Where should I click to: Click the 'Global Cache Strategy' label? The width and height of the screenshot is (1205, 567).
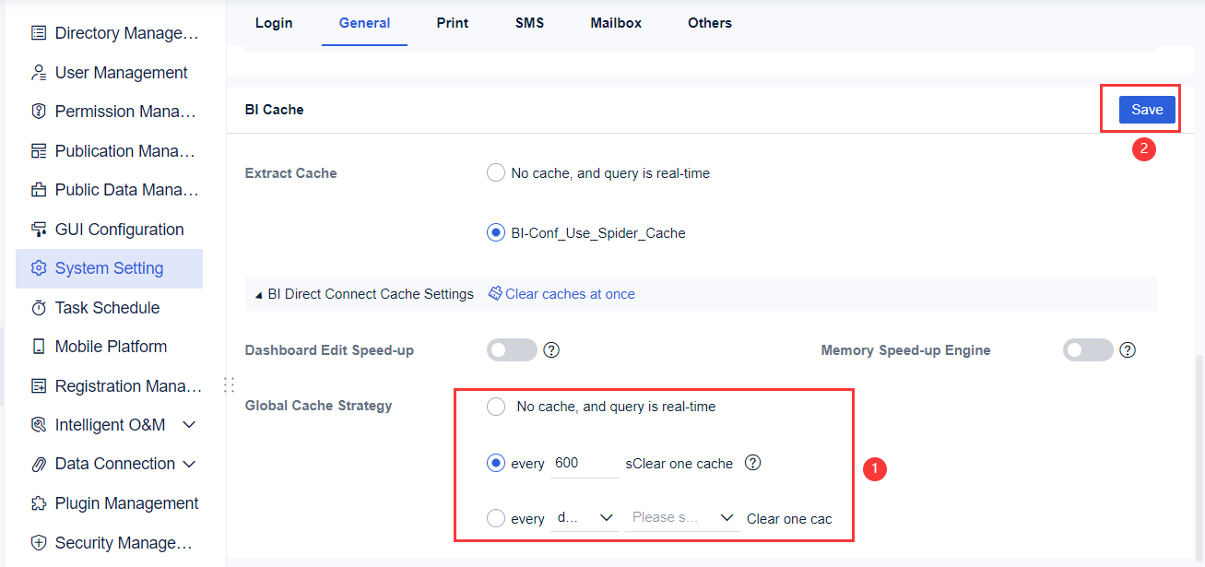(x=319, y=406)
